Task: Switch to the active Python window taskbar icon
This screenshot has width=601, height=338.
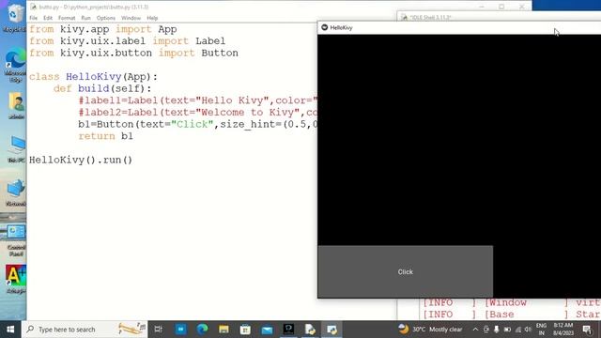Action: pos(331,330)
